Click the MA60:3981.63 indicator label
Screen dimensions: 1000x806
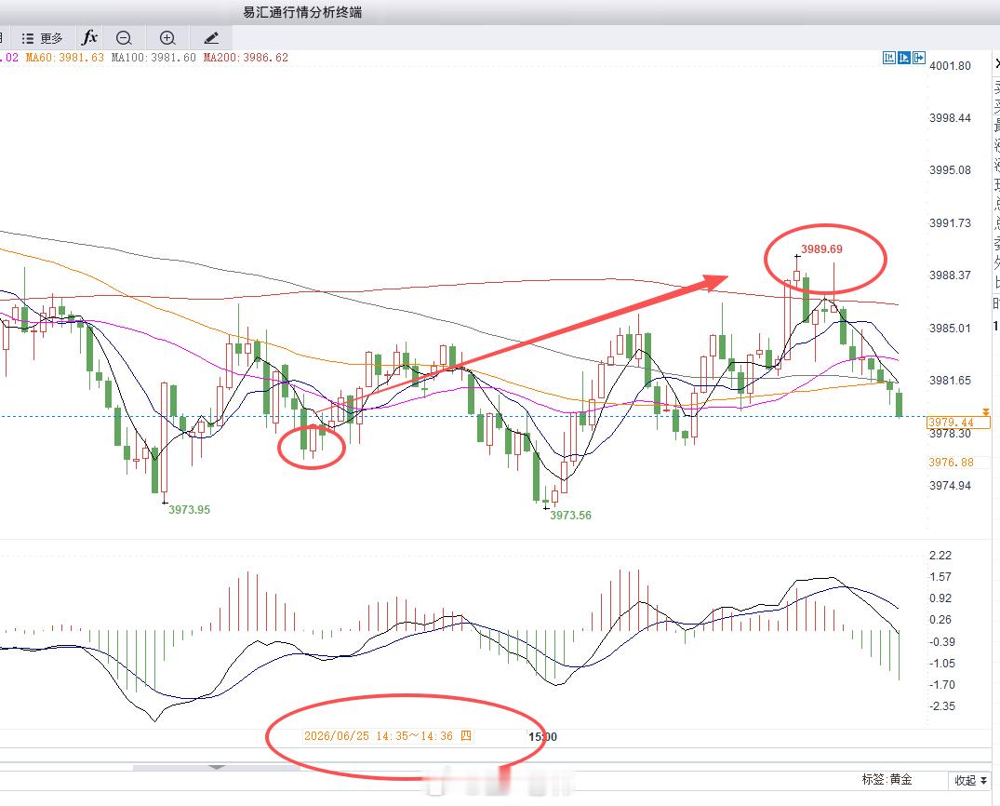(64, 58)
